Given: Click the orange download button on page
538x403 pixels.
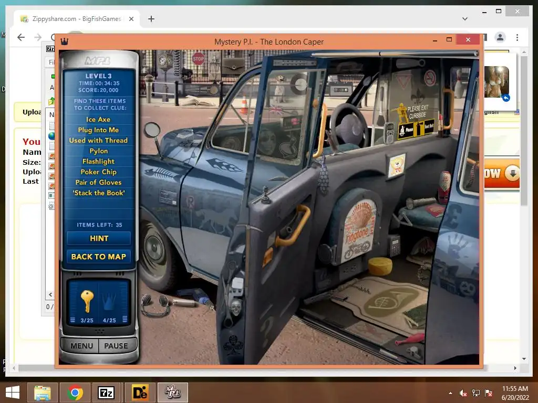Looking at the screenshot, I should coord(502,173).
